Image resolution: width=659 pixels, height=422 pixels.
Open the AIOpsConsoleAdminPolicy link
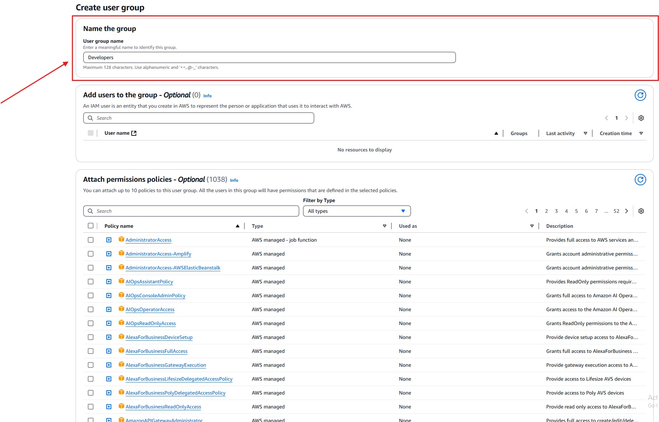[155, 295]
